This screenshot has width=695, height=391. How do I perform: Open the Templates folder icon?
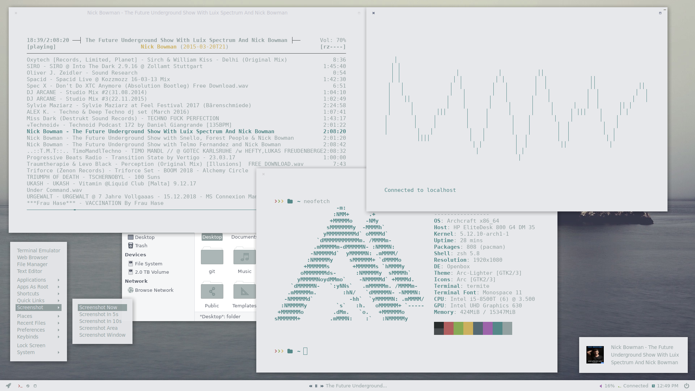point(244,291)
